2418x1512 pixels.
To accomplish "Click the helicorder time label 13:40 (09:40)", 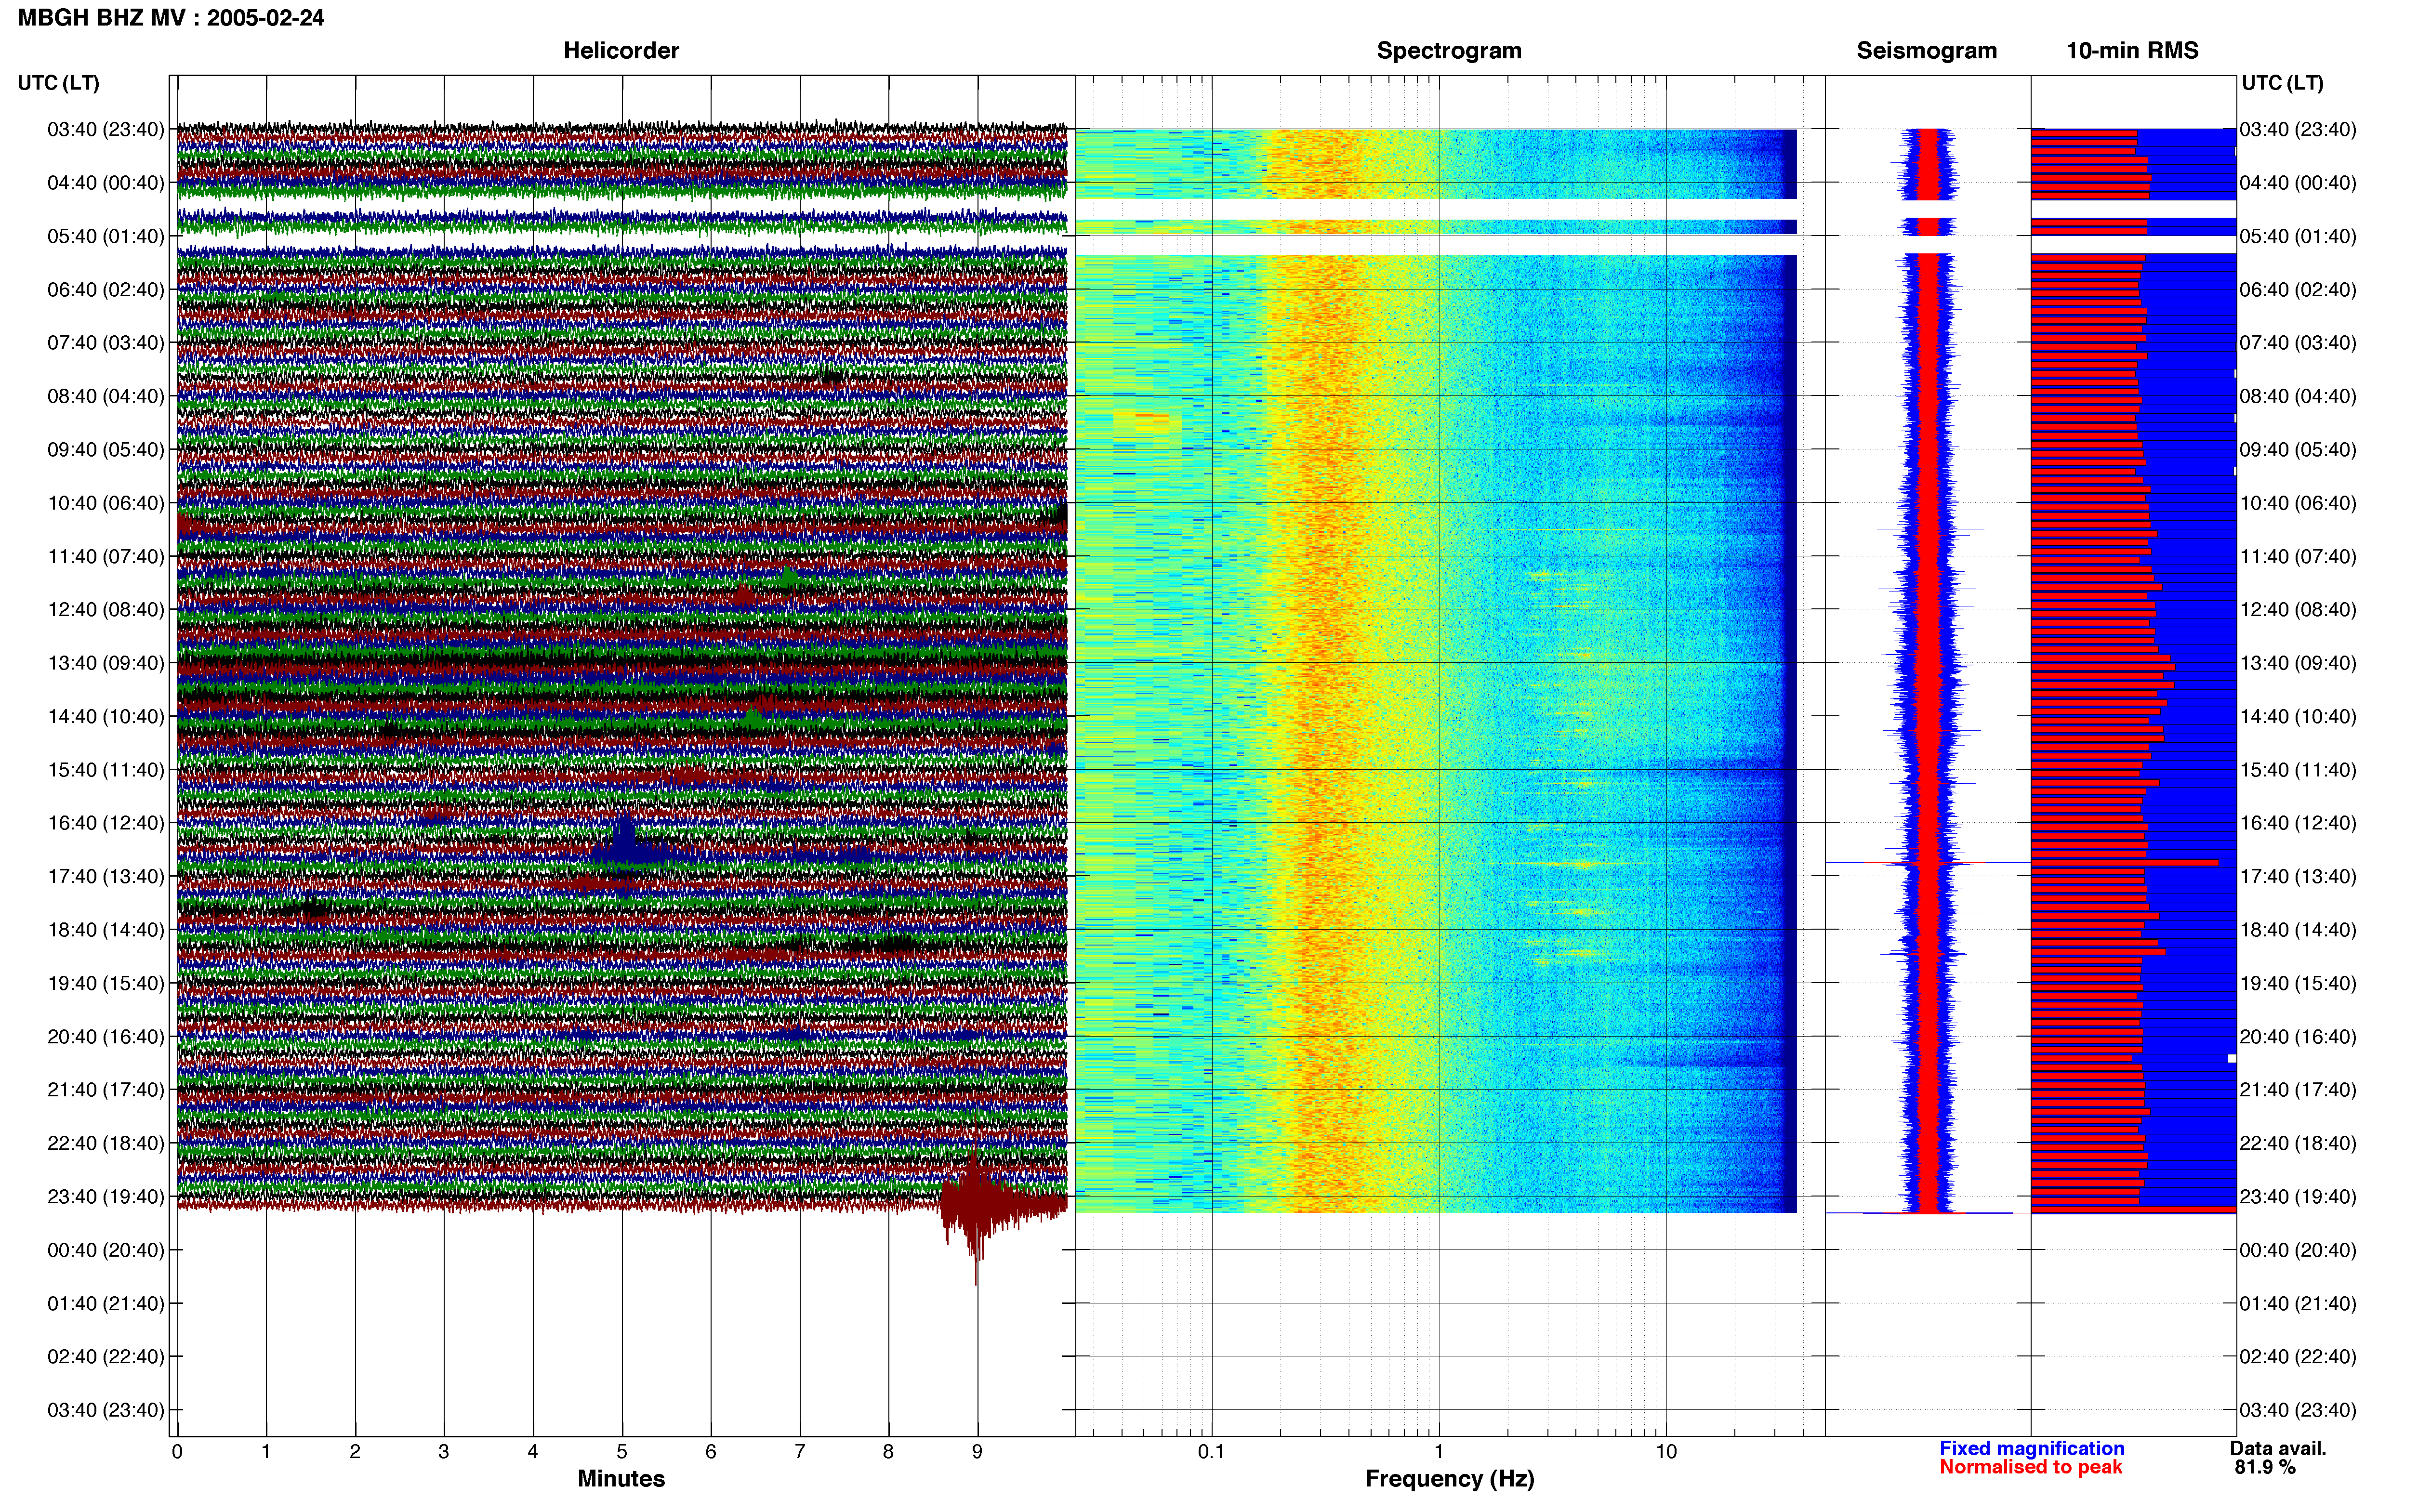I will click(x=105, y=663).
